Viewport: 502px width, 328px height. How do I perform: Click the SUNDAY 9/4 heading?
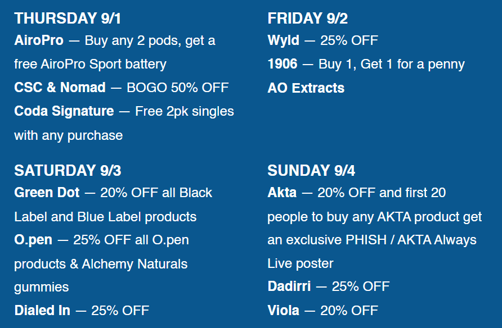[x=311, y=170]
